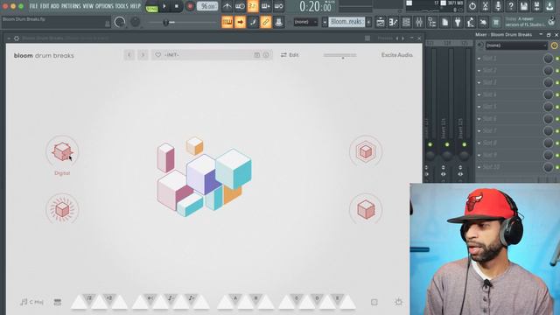Open the pattern selector arrow before Bloom..reaks
560x315 pixels.
pyautogui.click(x=325, y=22)
